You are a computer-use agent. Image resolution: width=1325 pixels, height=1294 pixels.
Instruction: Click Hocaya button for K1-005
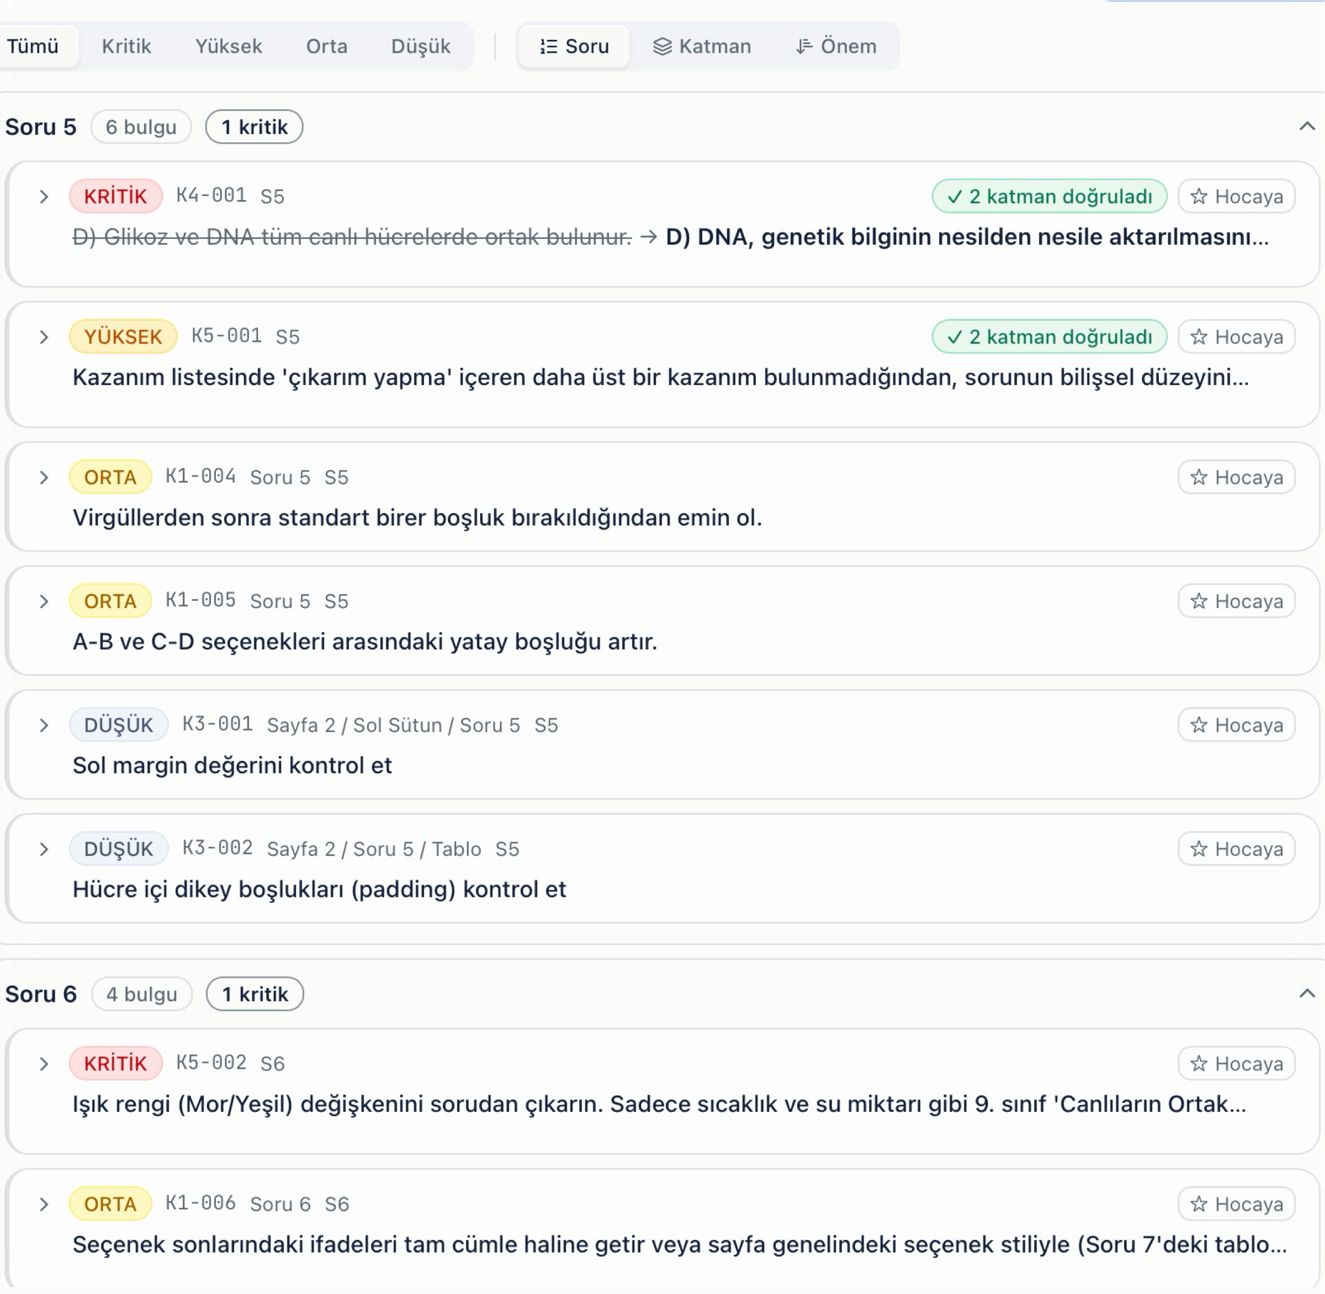pos(1236,601)
